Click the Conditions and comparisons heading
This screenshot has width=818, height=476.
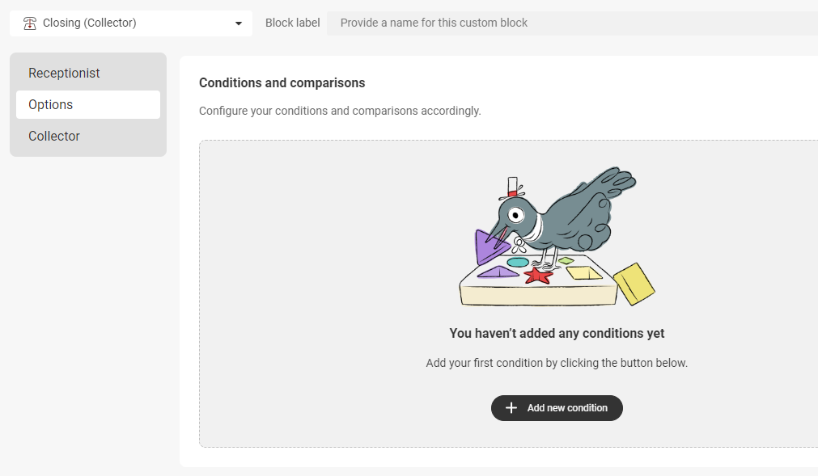pyautogui.click(x=282, y=82)
